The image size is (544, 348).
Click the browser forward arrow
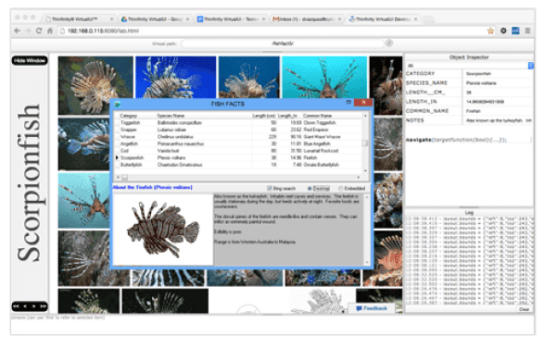tap(28, 31)
